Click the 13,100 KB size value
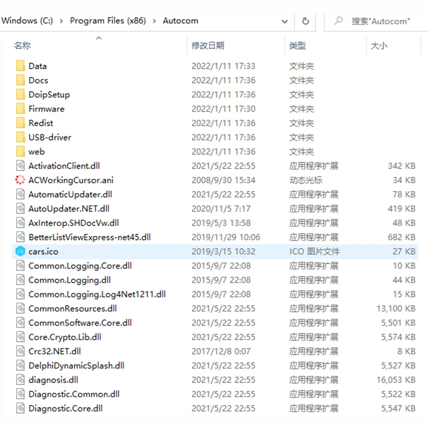This screenshot has height=428, width=428. tap(396, 309)
